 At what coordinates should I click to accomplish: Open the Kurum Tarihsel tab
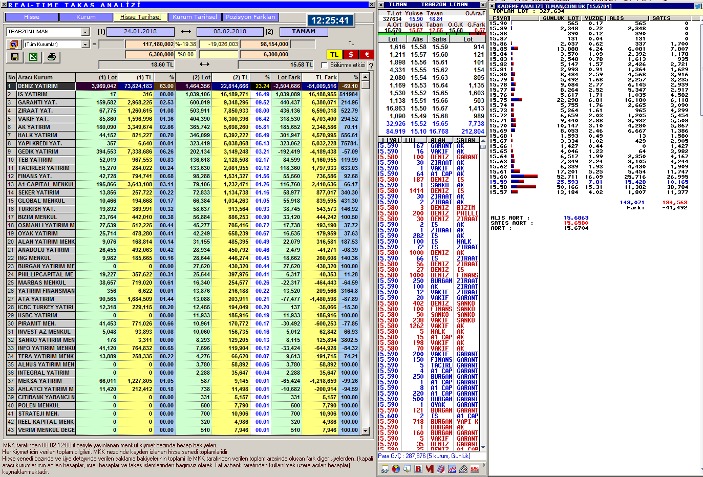click(195, 17)
